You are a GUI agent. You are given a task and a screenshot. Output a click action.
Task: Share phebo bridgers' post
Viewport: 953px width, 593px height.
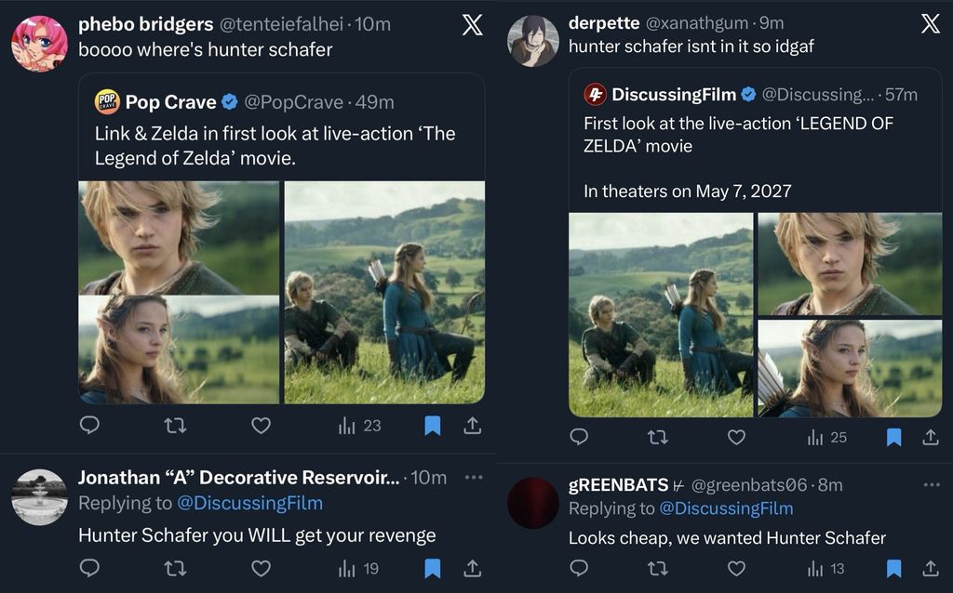[x=472, y=426]
